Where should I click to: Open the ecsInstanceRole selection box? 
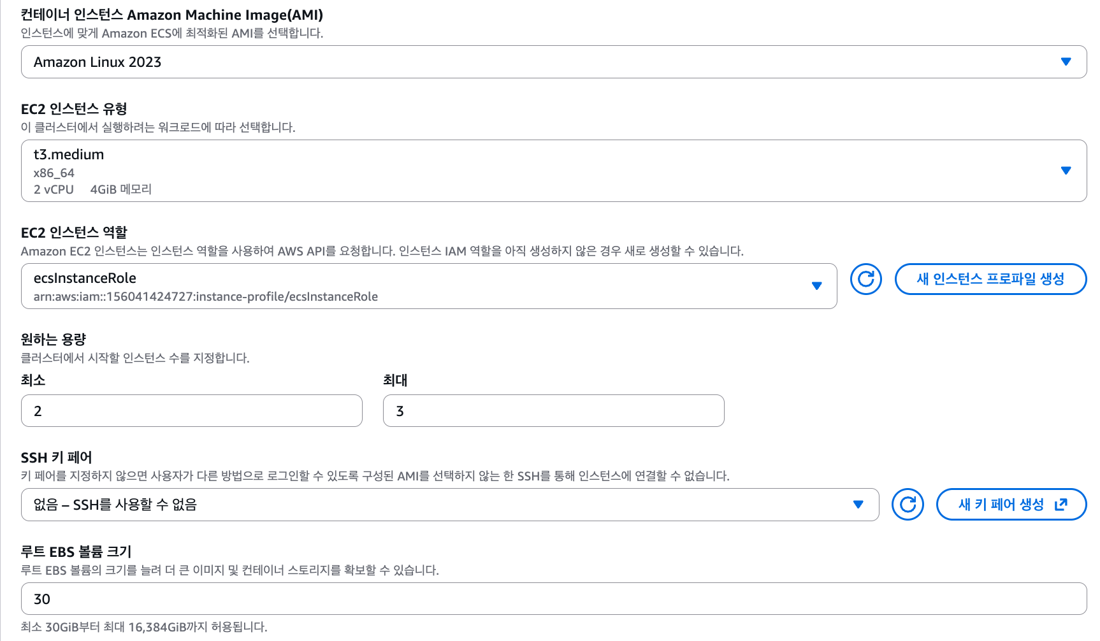pos(429,286)
